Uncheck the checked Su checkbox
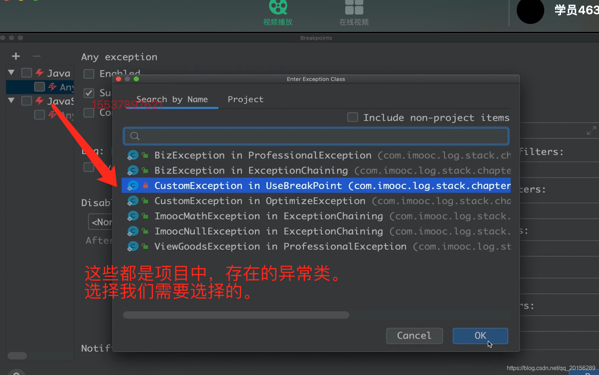The width and height of the screenshot is (599, 375). click(89, 93)
